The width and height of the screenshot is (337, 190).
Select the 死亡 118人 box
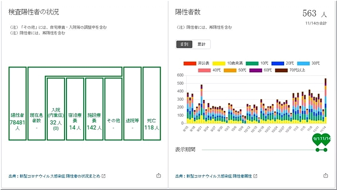click(151, 104)
